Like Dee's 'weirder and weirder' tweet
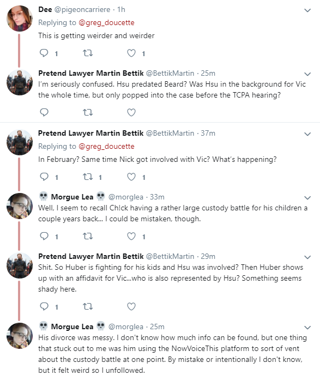This screenshot has height=381, width=320. [131, 53]
